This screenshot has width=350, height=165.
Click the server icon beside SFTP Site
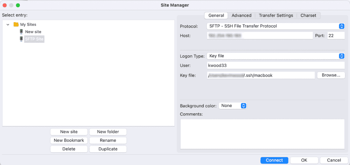tap(22, 39)
